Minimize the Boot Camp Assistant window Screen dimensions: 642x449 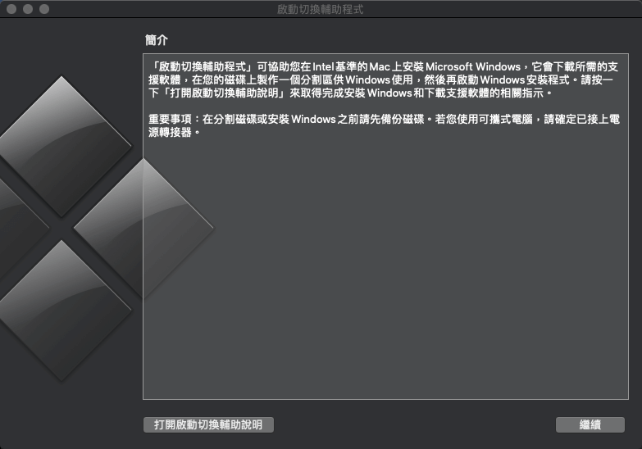point(28,8)
